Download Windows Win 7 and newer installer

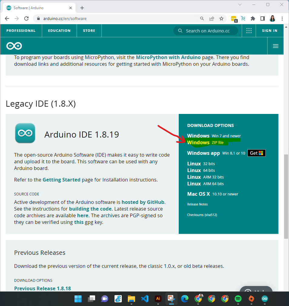click(x=214, y=136)
